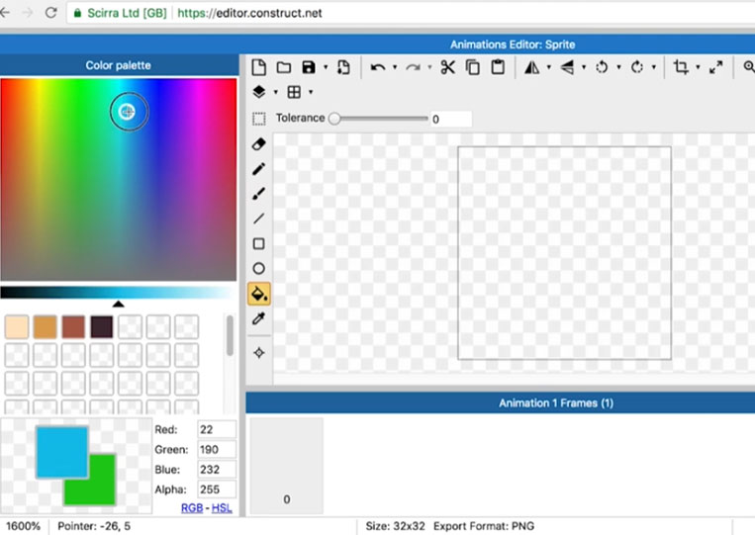Click the browser back arrow
The image size is (755, 535).
[5, 13]
